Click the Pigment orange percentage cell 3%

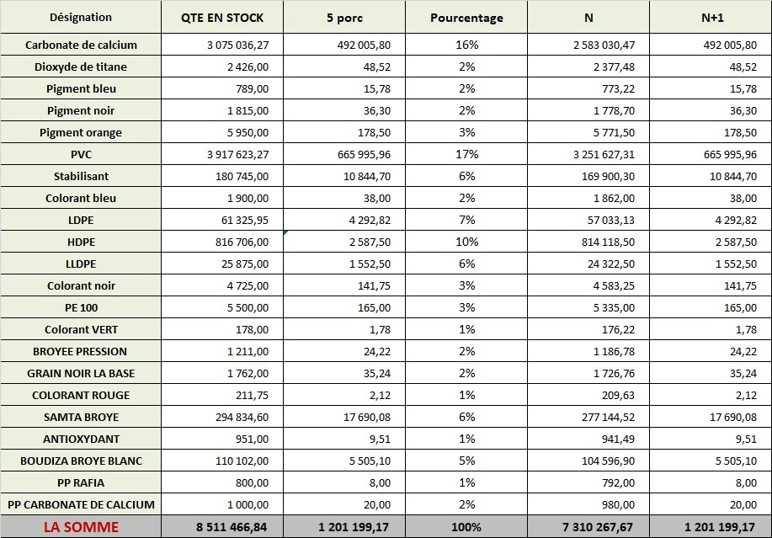[x=466, y=133]
